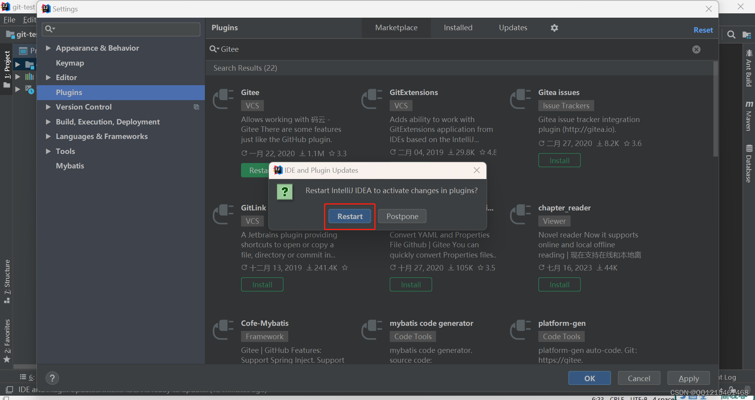Image resolution: width=755 pixels, height=400 pixels.
Task: Click the search options magnifier in the plugin search
Action: 214,49
